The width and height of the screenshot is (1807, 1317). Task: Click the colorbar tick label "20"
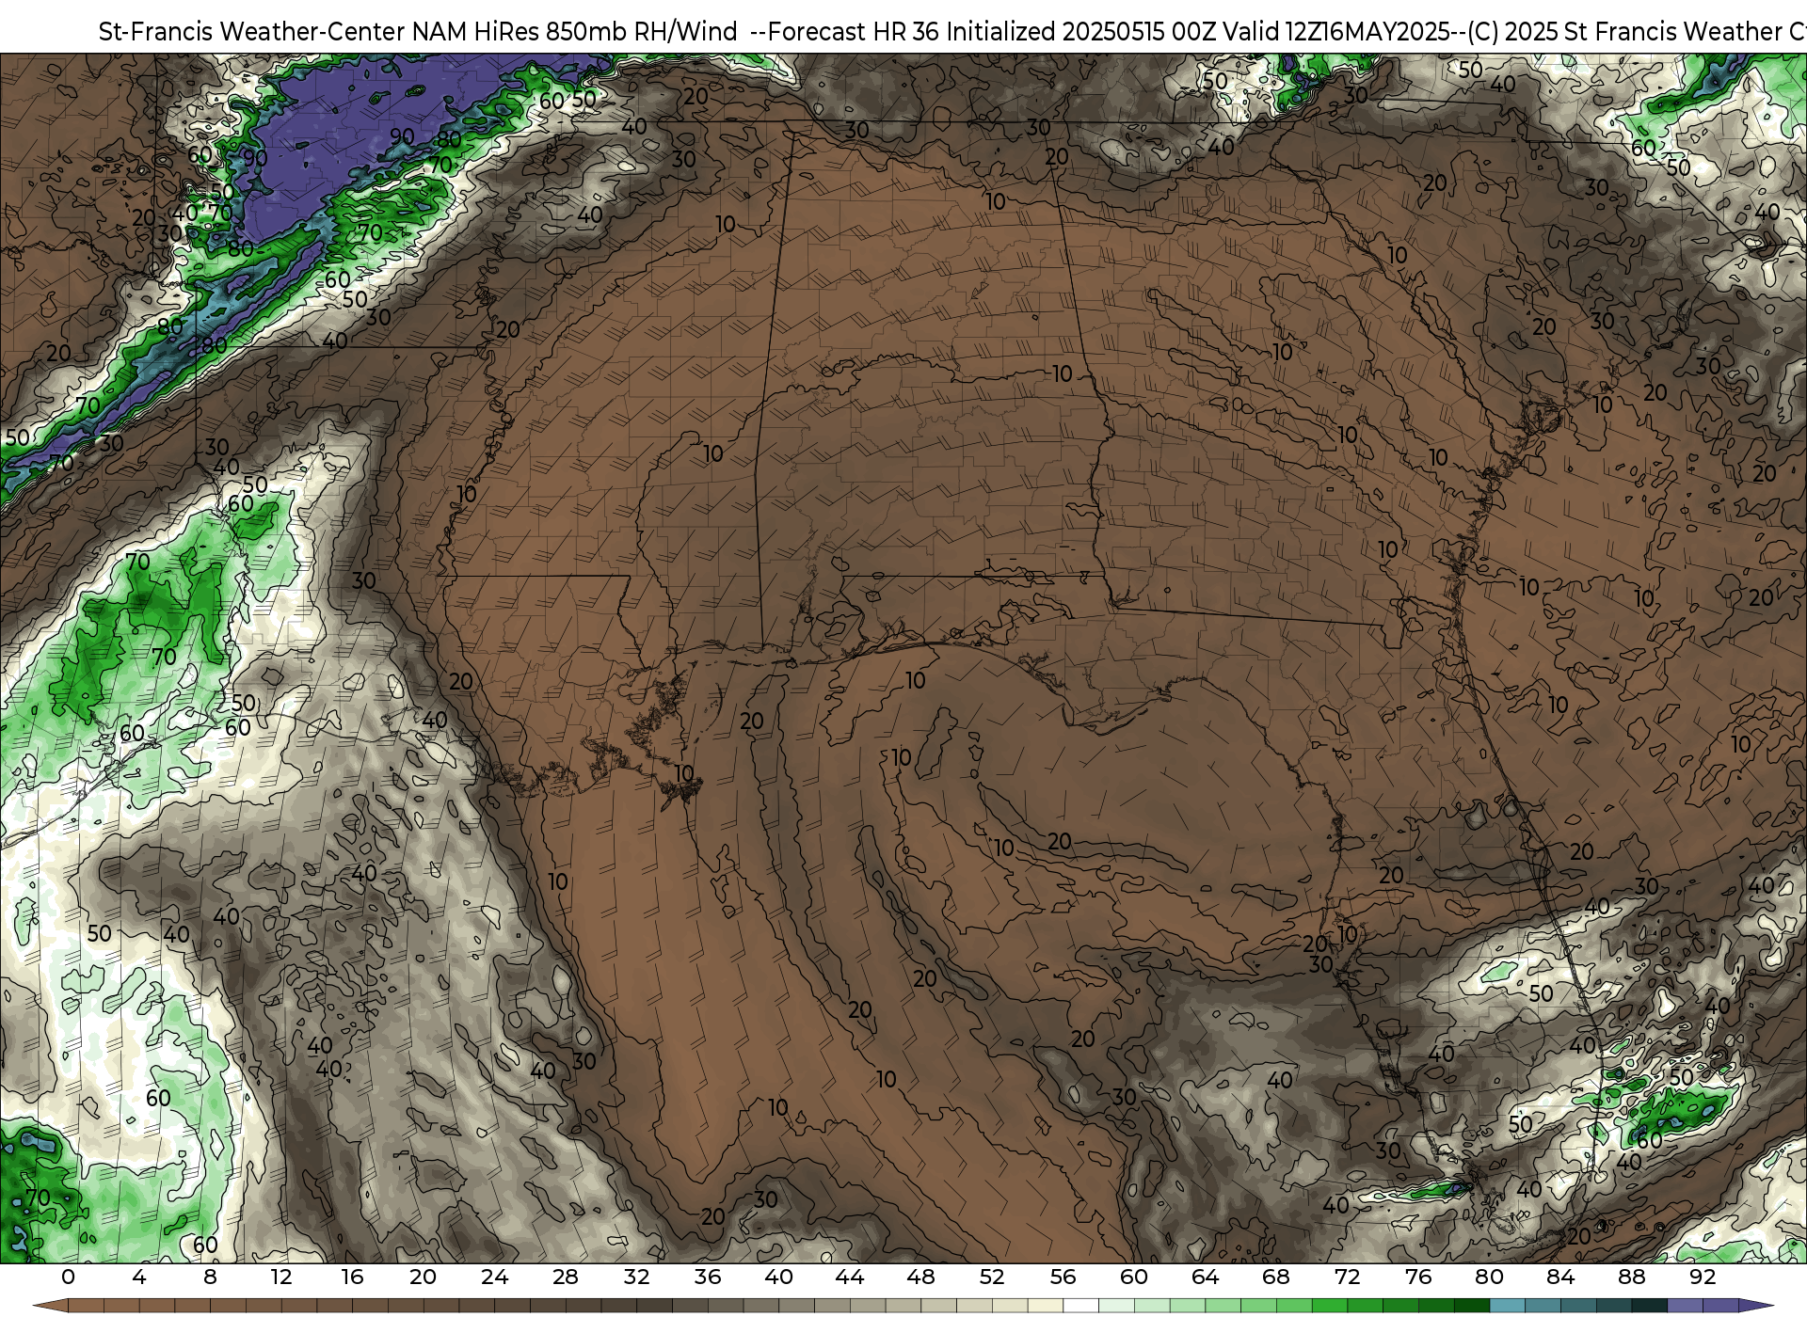tap(424, 1277)
